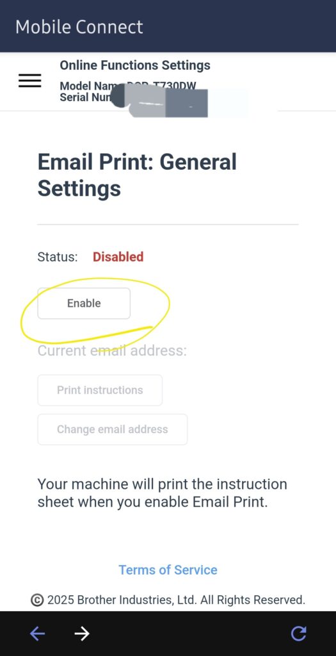Viewport: 336px width, 656px height.
Task: Go forward with the right arrow
Action: pyautogui.click(x=82, y=634)
